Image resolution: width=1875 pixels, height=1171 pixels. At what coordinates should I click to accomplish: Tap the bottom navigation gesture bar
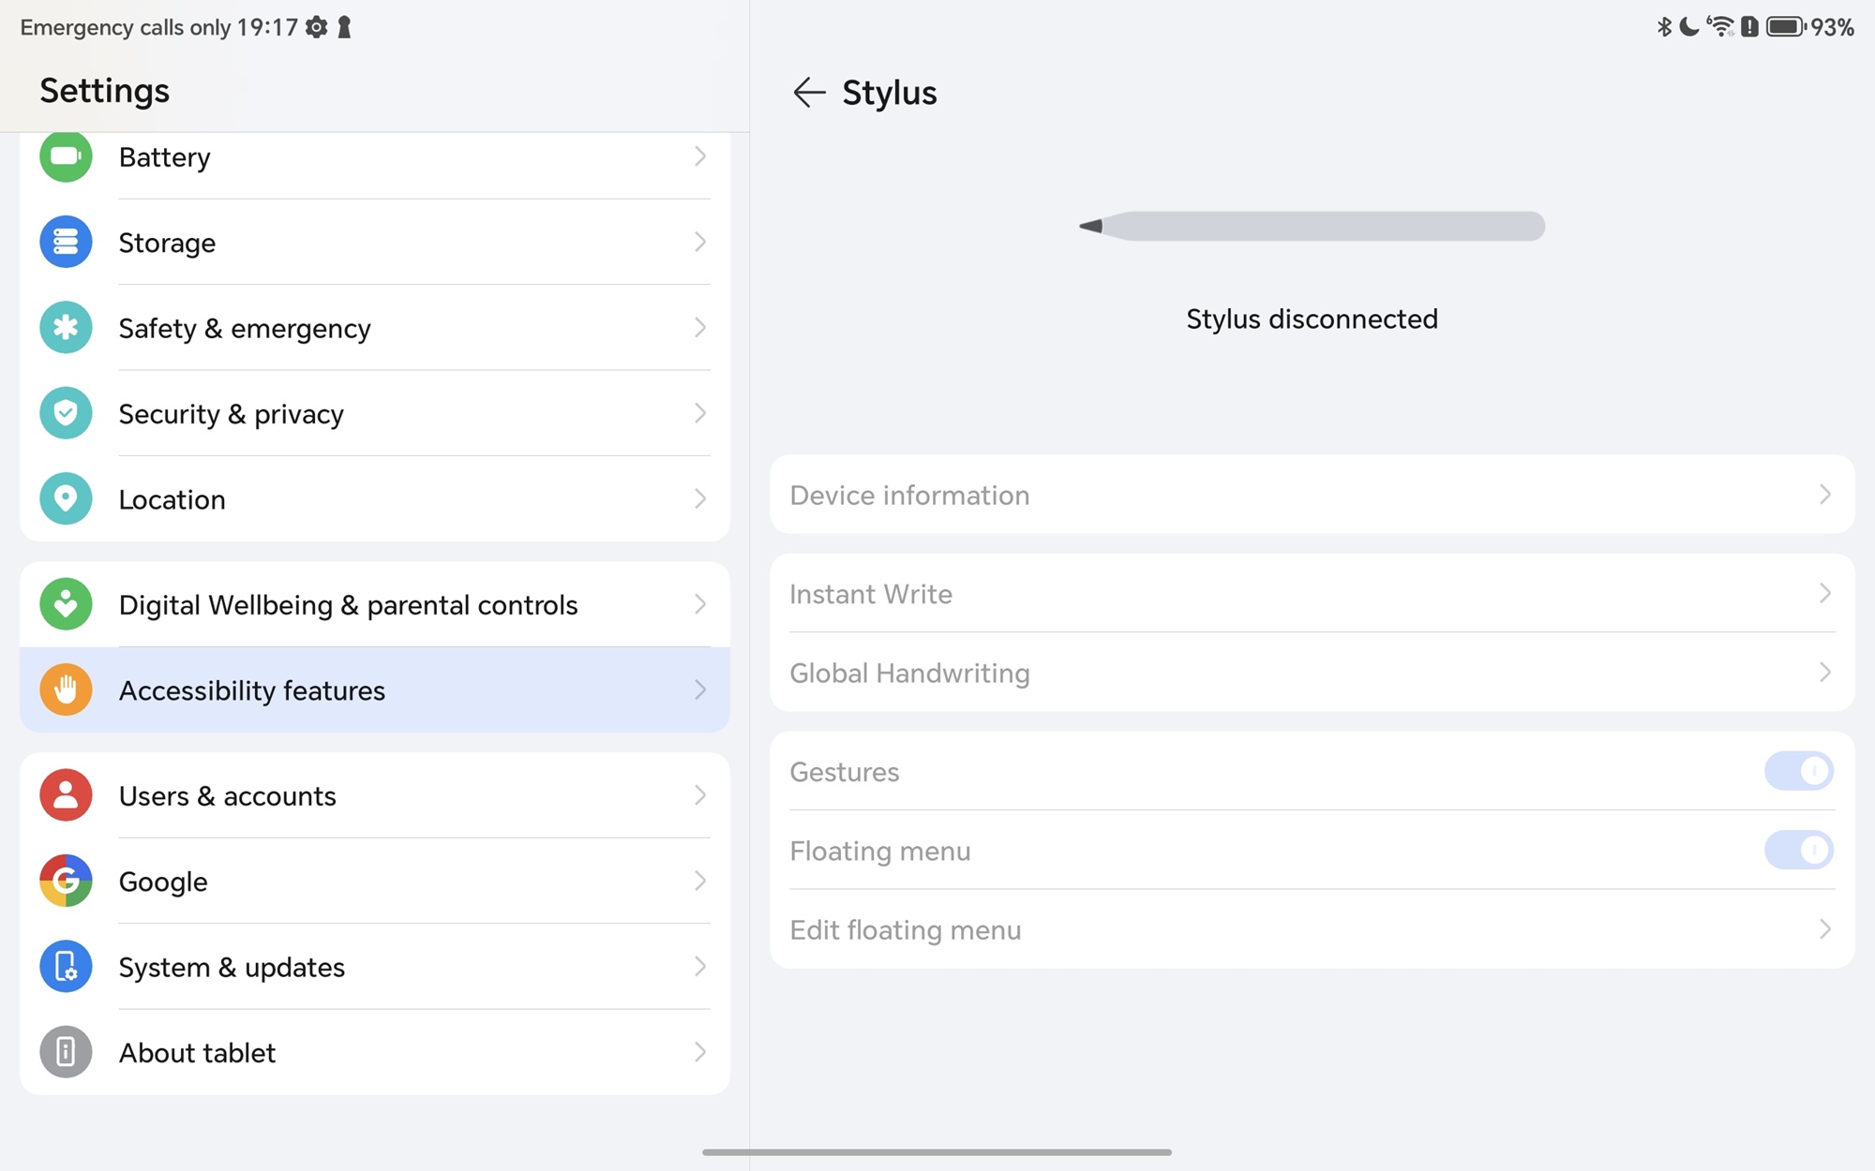tap(937, 1152)
